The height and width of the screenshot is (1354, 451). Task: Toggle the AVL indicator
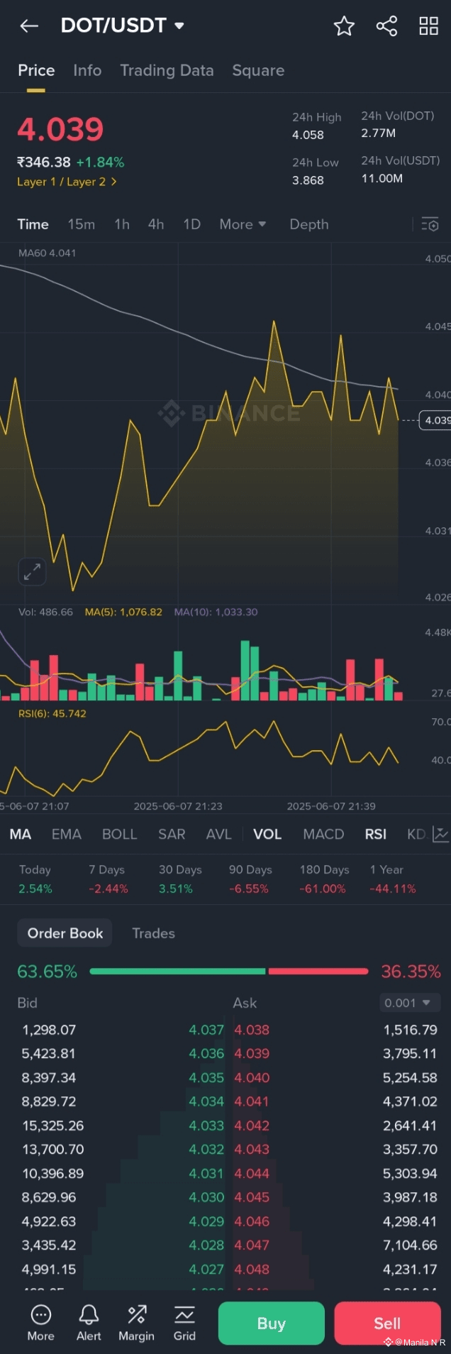(x=218, y=835)
